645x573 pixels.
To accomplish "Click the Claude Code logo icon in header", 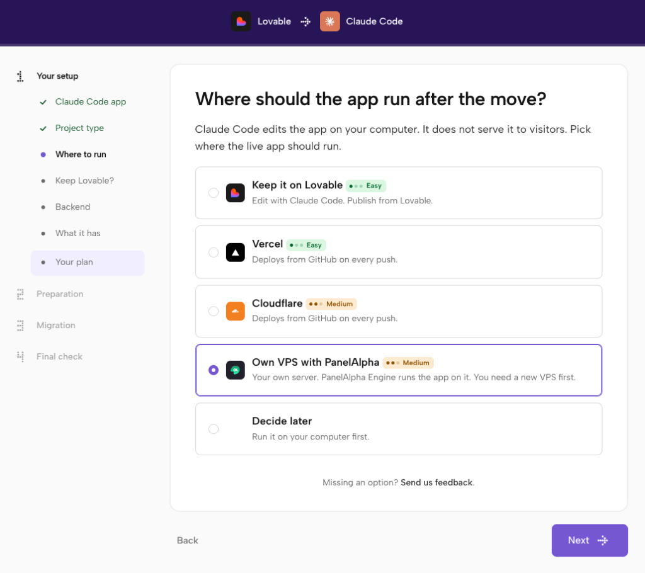I will (330, 21).
